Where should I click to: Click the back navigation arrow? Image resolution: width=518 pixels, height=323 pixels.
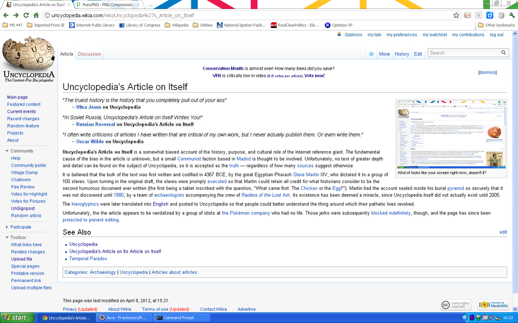click(x=6, y=14)
